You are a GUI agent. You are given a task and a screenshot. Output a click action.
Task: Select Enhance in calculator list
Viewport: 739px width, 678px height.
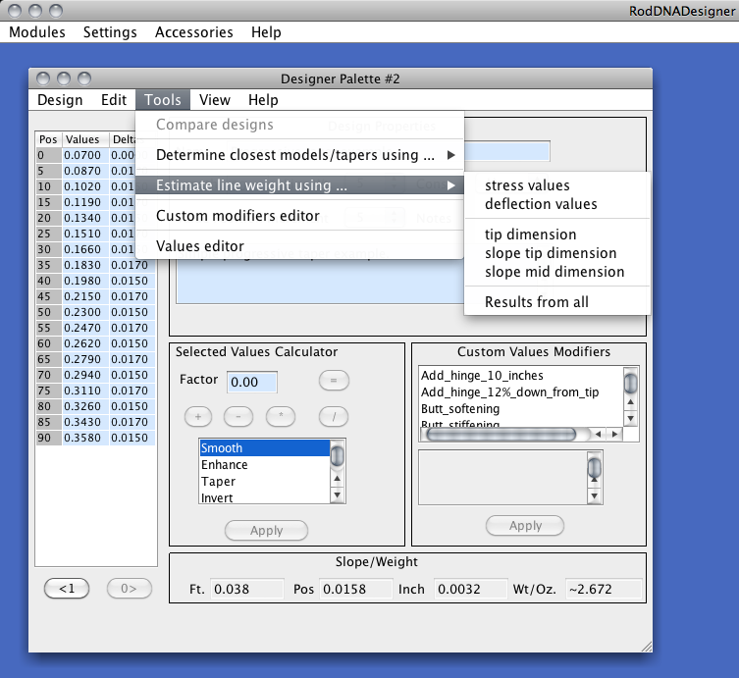coord(264,464)
